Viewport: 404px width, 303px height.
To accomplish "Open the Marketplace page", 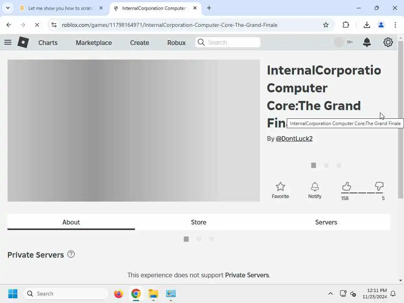I will [94, 43].
